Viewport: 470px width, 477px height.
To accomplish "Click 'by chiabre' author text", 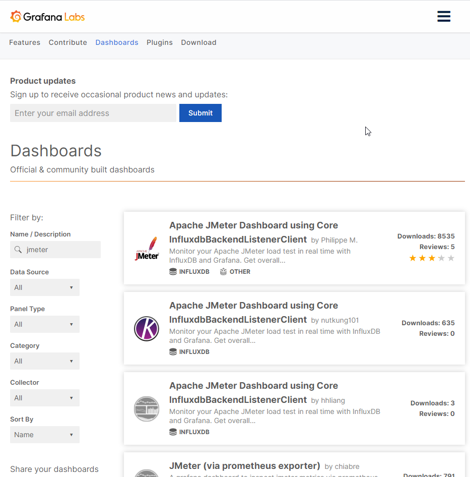I will coord(342,466).
